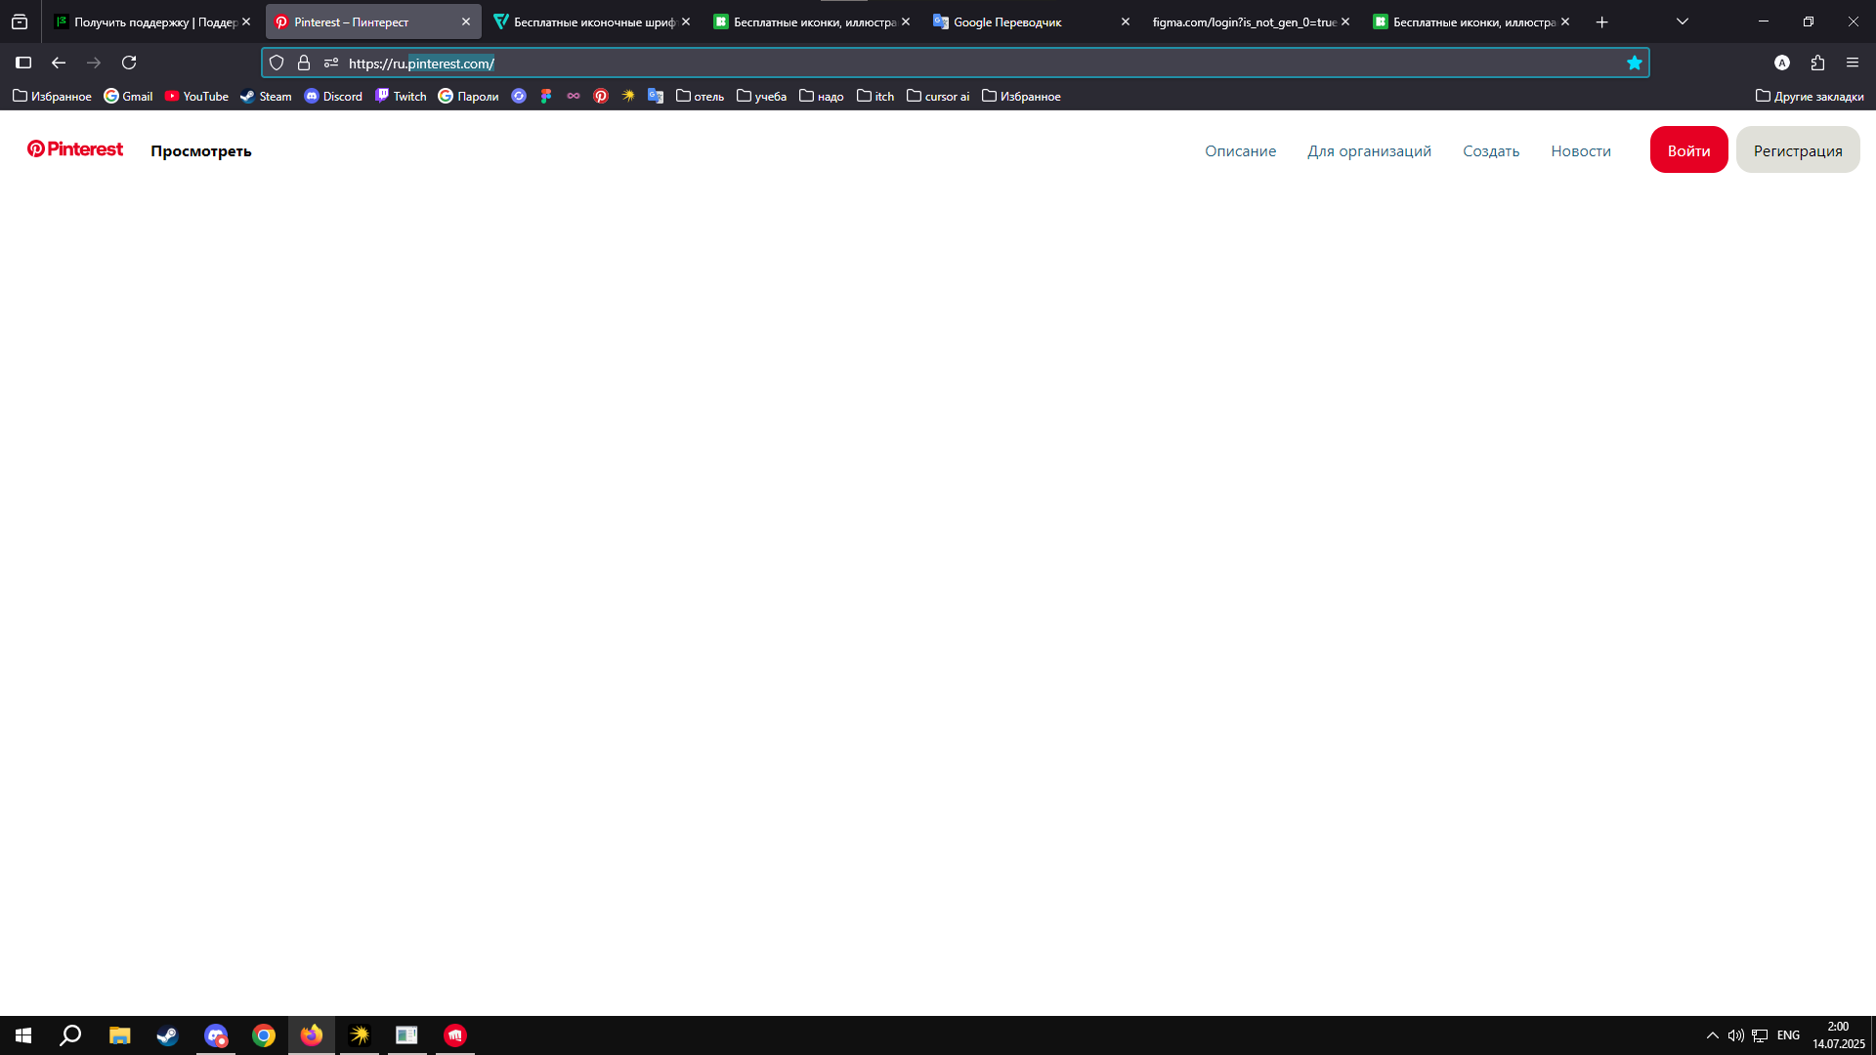
Task: Open taskbar search magnifier
Action: pos(70,1035)
